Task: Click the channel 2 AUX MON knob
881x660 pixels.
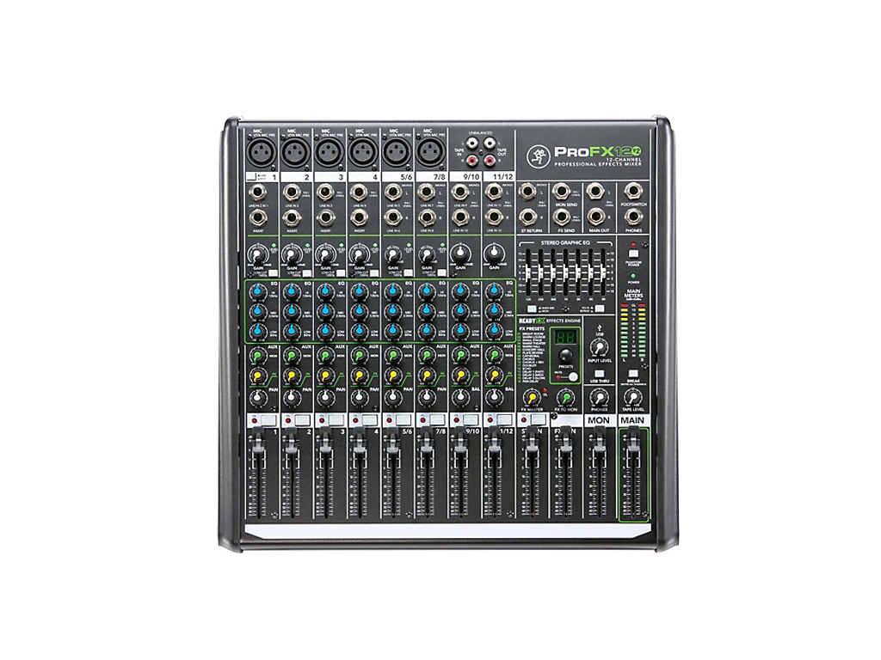Action: [x=291, y=356]
